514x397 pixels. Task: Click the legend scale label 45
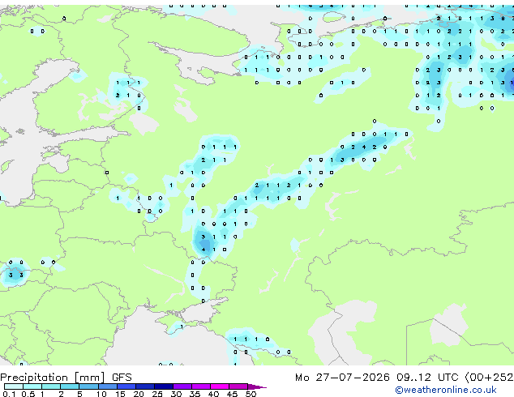click(232, 394)
